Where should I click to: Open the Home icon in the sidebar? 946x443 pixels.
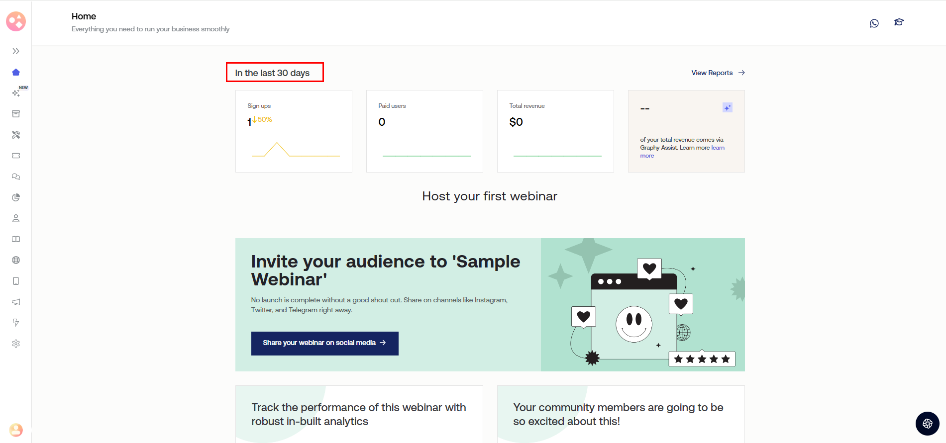pyautogui.click(x=16, y=72)
